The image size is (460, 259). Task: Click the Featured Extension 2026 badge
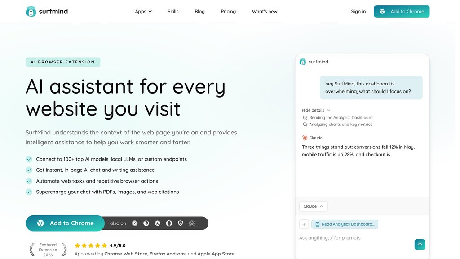48,250
